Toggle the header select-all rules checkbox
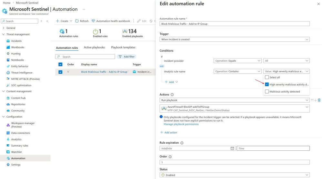The height and width of the screenshot is (179, 322). click(60, 65)
